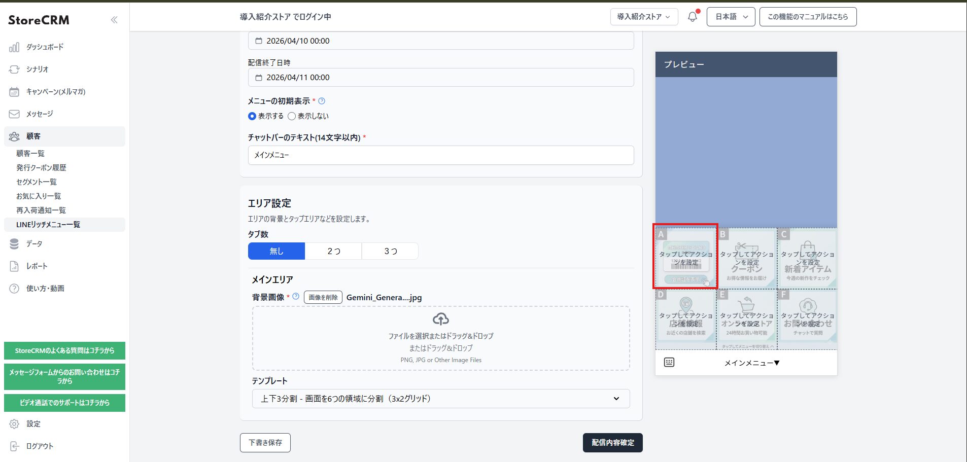The image size is (967, 462).
Task: Click the help icon next to 背景画像
Action: (x=296, y=297)
